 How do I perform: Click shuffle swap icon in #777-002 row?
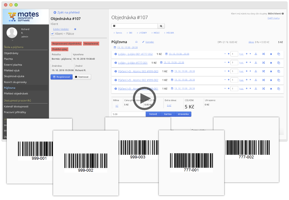263,54
